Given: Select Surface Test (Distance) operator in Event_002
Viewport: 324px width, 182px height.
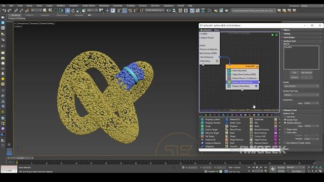Looking at the screenshot, I should [x=242, y=82].
